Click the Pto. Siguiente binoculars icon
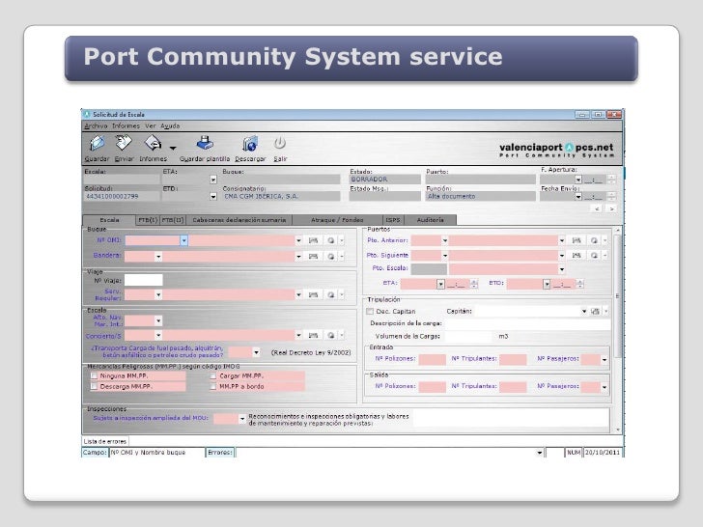The width and height of the screenshot is (703, 527). pos(576,255)
